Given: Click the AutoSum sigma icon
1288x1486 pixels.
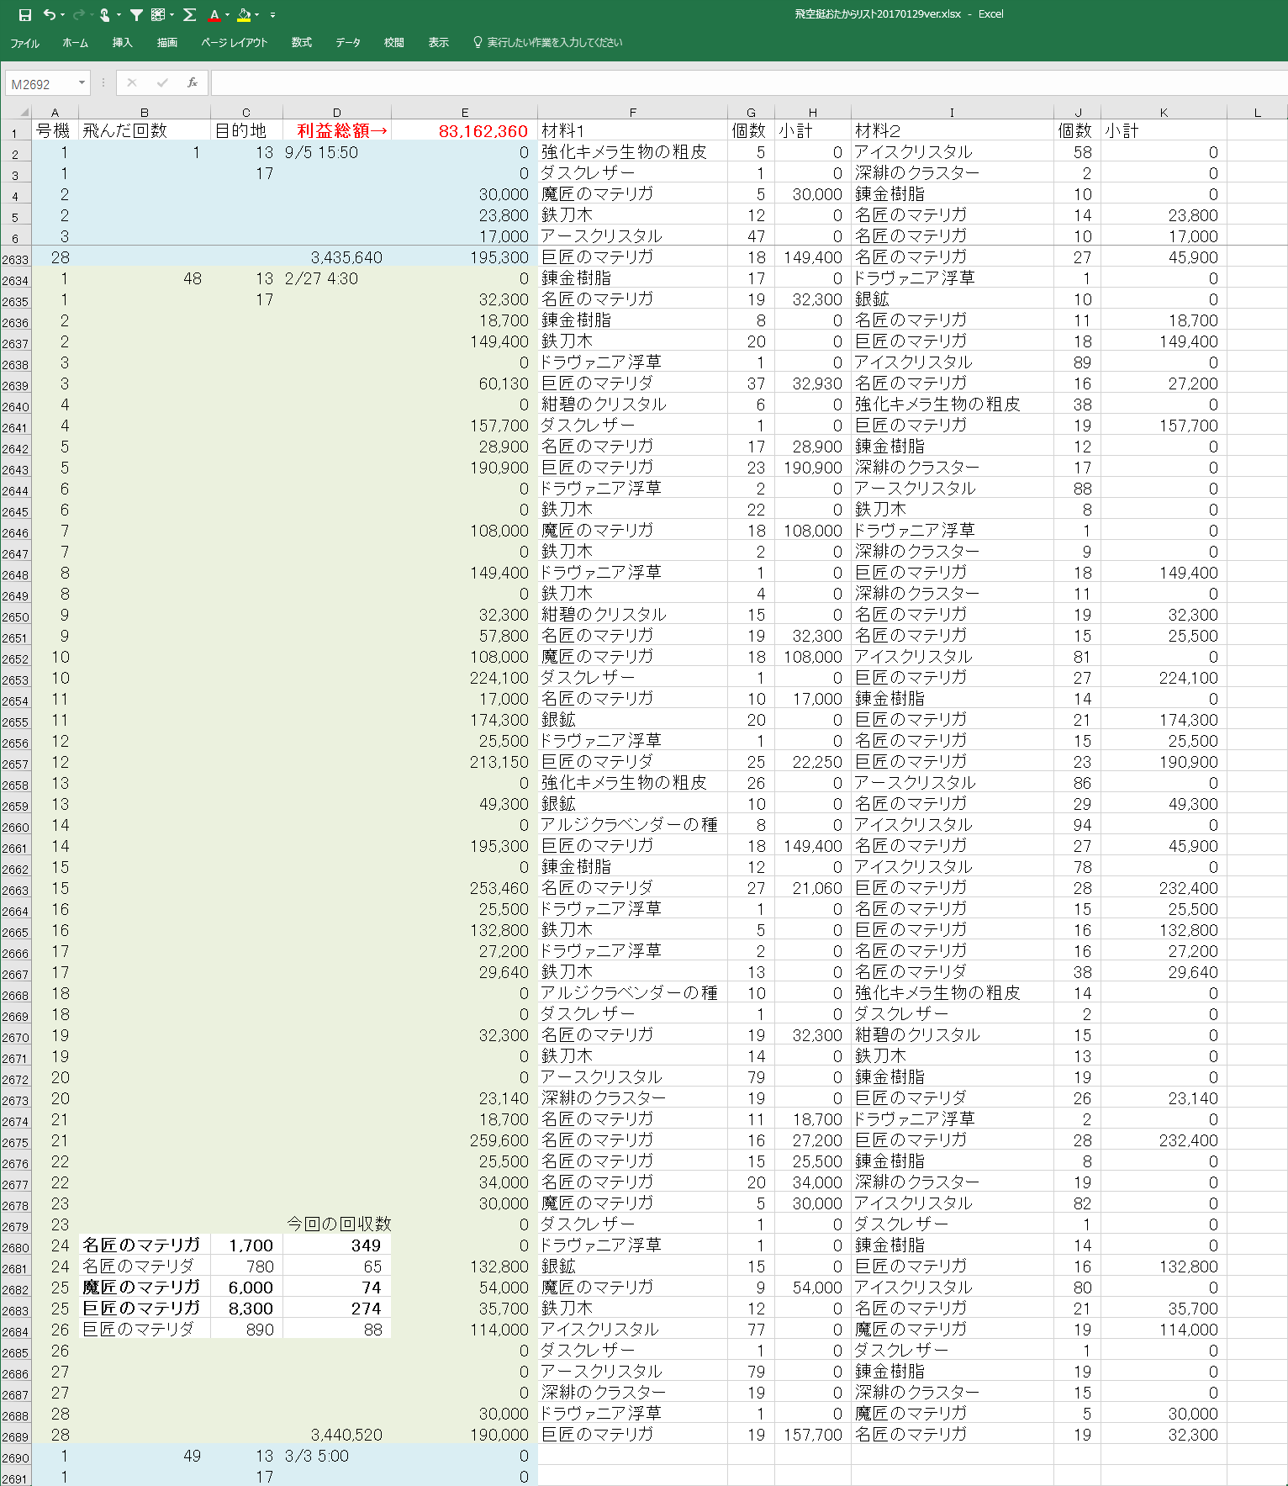Looking at the screenshot, I should [x=190, y=15].
